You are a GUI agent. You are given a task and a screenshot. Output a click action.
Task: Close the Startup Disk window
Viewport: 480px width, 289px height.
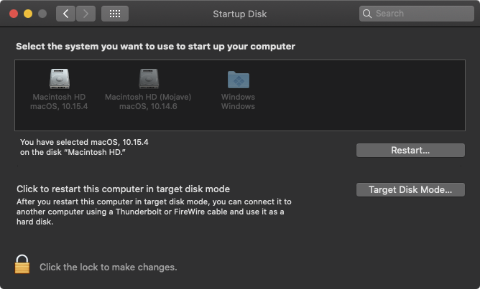click(x=14, y=14)
